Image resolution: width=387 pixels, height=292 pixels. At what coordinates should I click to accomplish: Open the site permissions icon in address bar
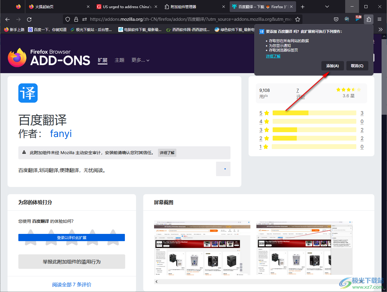85,19
